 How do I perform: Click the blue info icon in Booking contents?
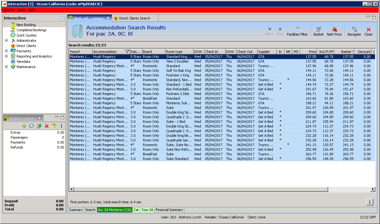click(61, 126)
